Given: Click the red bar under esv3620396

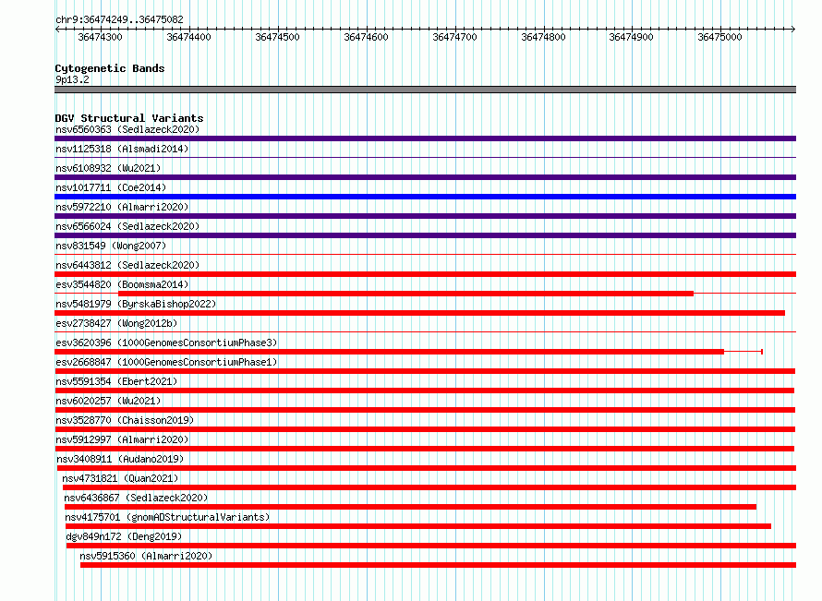Looking at the screenshot, I should tap(389, 352).
